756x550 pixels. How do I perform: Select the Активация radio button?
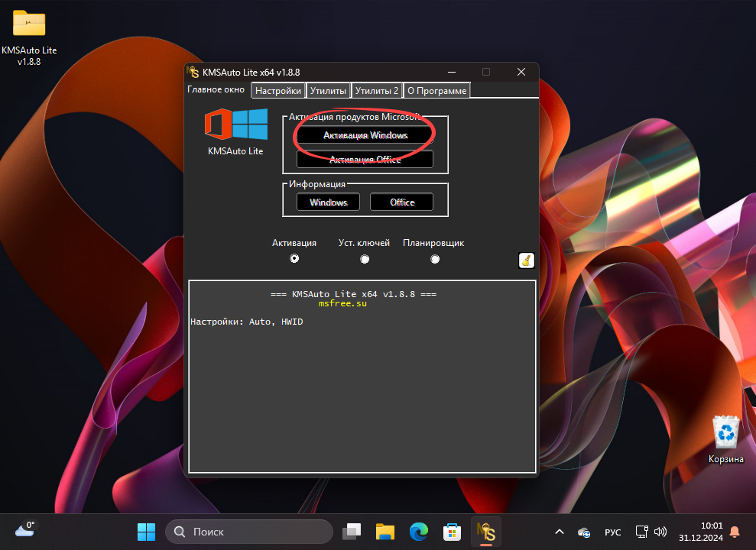pos(294,259)
